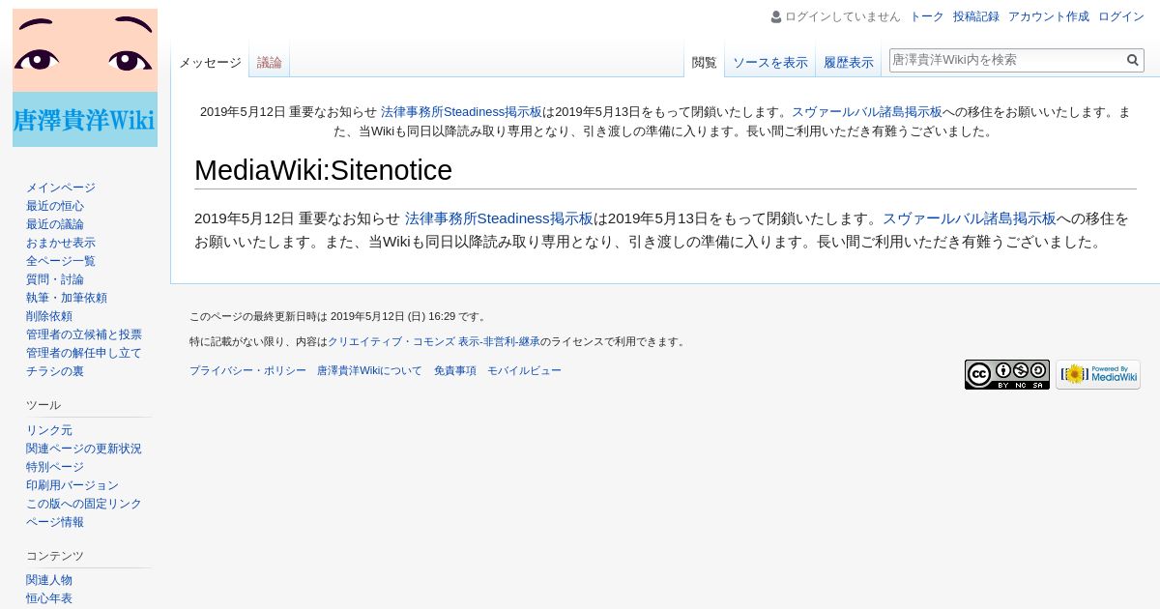
Task: Open クリエイティブ・コモンズ 表示-非営利-継承 license link
Action: tap(434, 341)
